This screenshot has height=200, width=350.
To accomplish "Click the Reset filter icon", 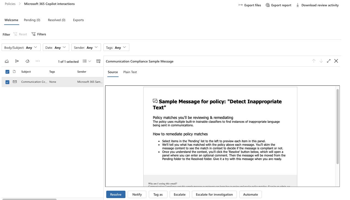I will [15, 34].
